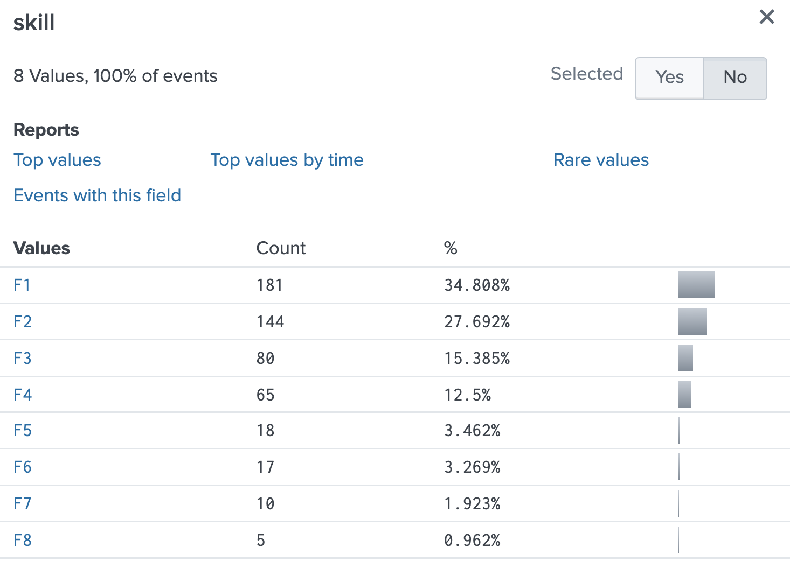Show Events with this field

point(97,195)
